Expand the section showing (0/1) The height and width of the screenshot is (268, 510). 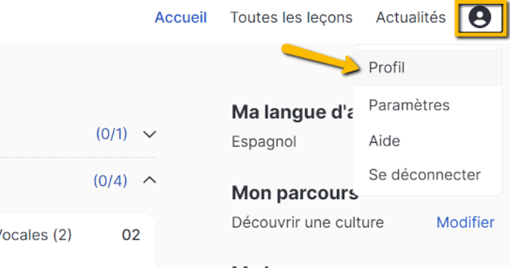click(x=149, y=134)
